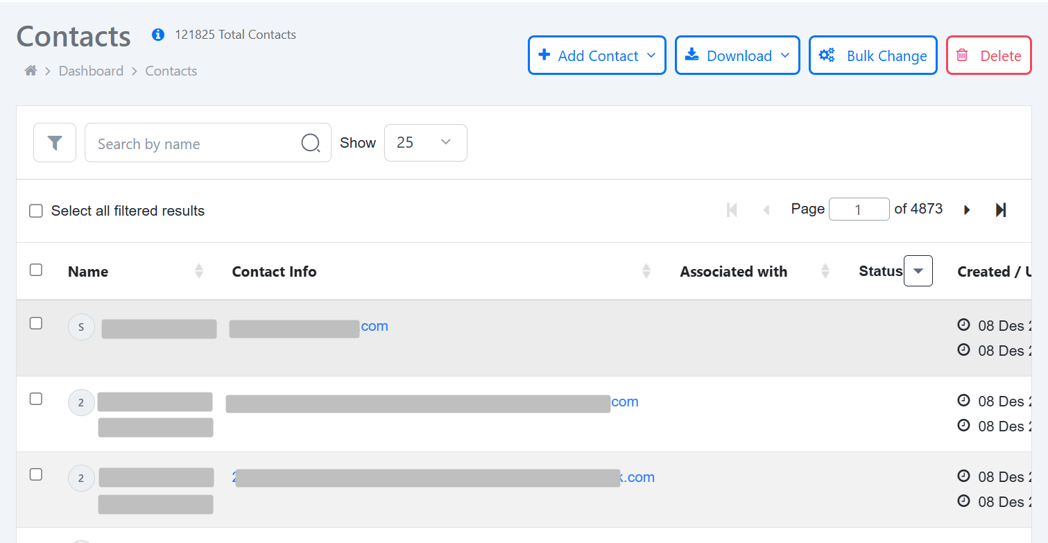Open the Add Contact dropdown
Viewport: 1048px width, 543px height.
[596, 55]
